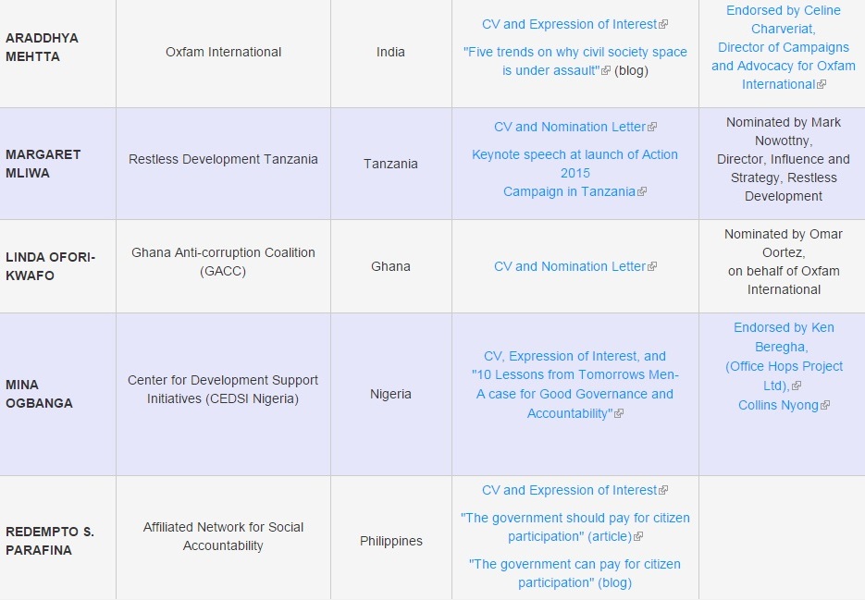The image size is (865, 600).
Task: Open the "Endorsed by Ken Beregha" link
Action: (784, 327)
